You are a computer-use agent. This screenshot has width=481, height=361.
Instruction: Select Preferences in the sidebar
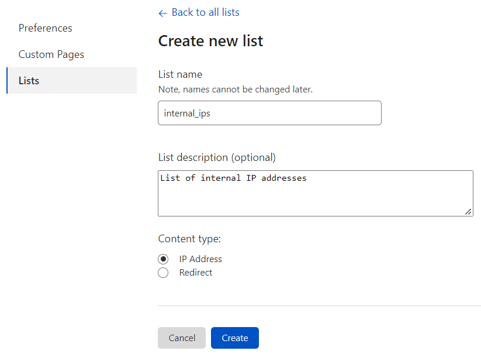(x=45, y=27)
